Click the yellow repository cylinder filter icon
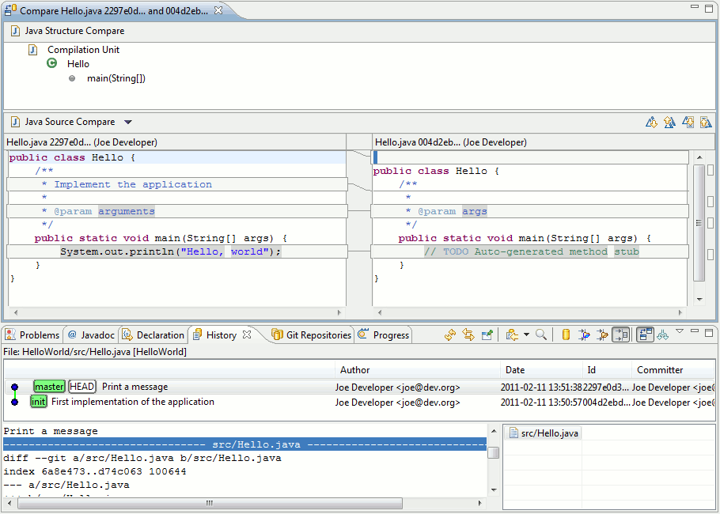The height and width of the screenshot is (514, 720). [x=566, y=335]
